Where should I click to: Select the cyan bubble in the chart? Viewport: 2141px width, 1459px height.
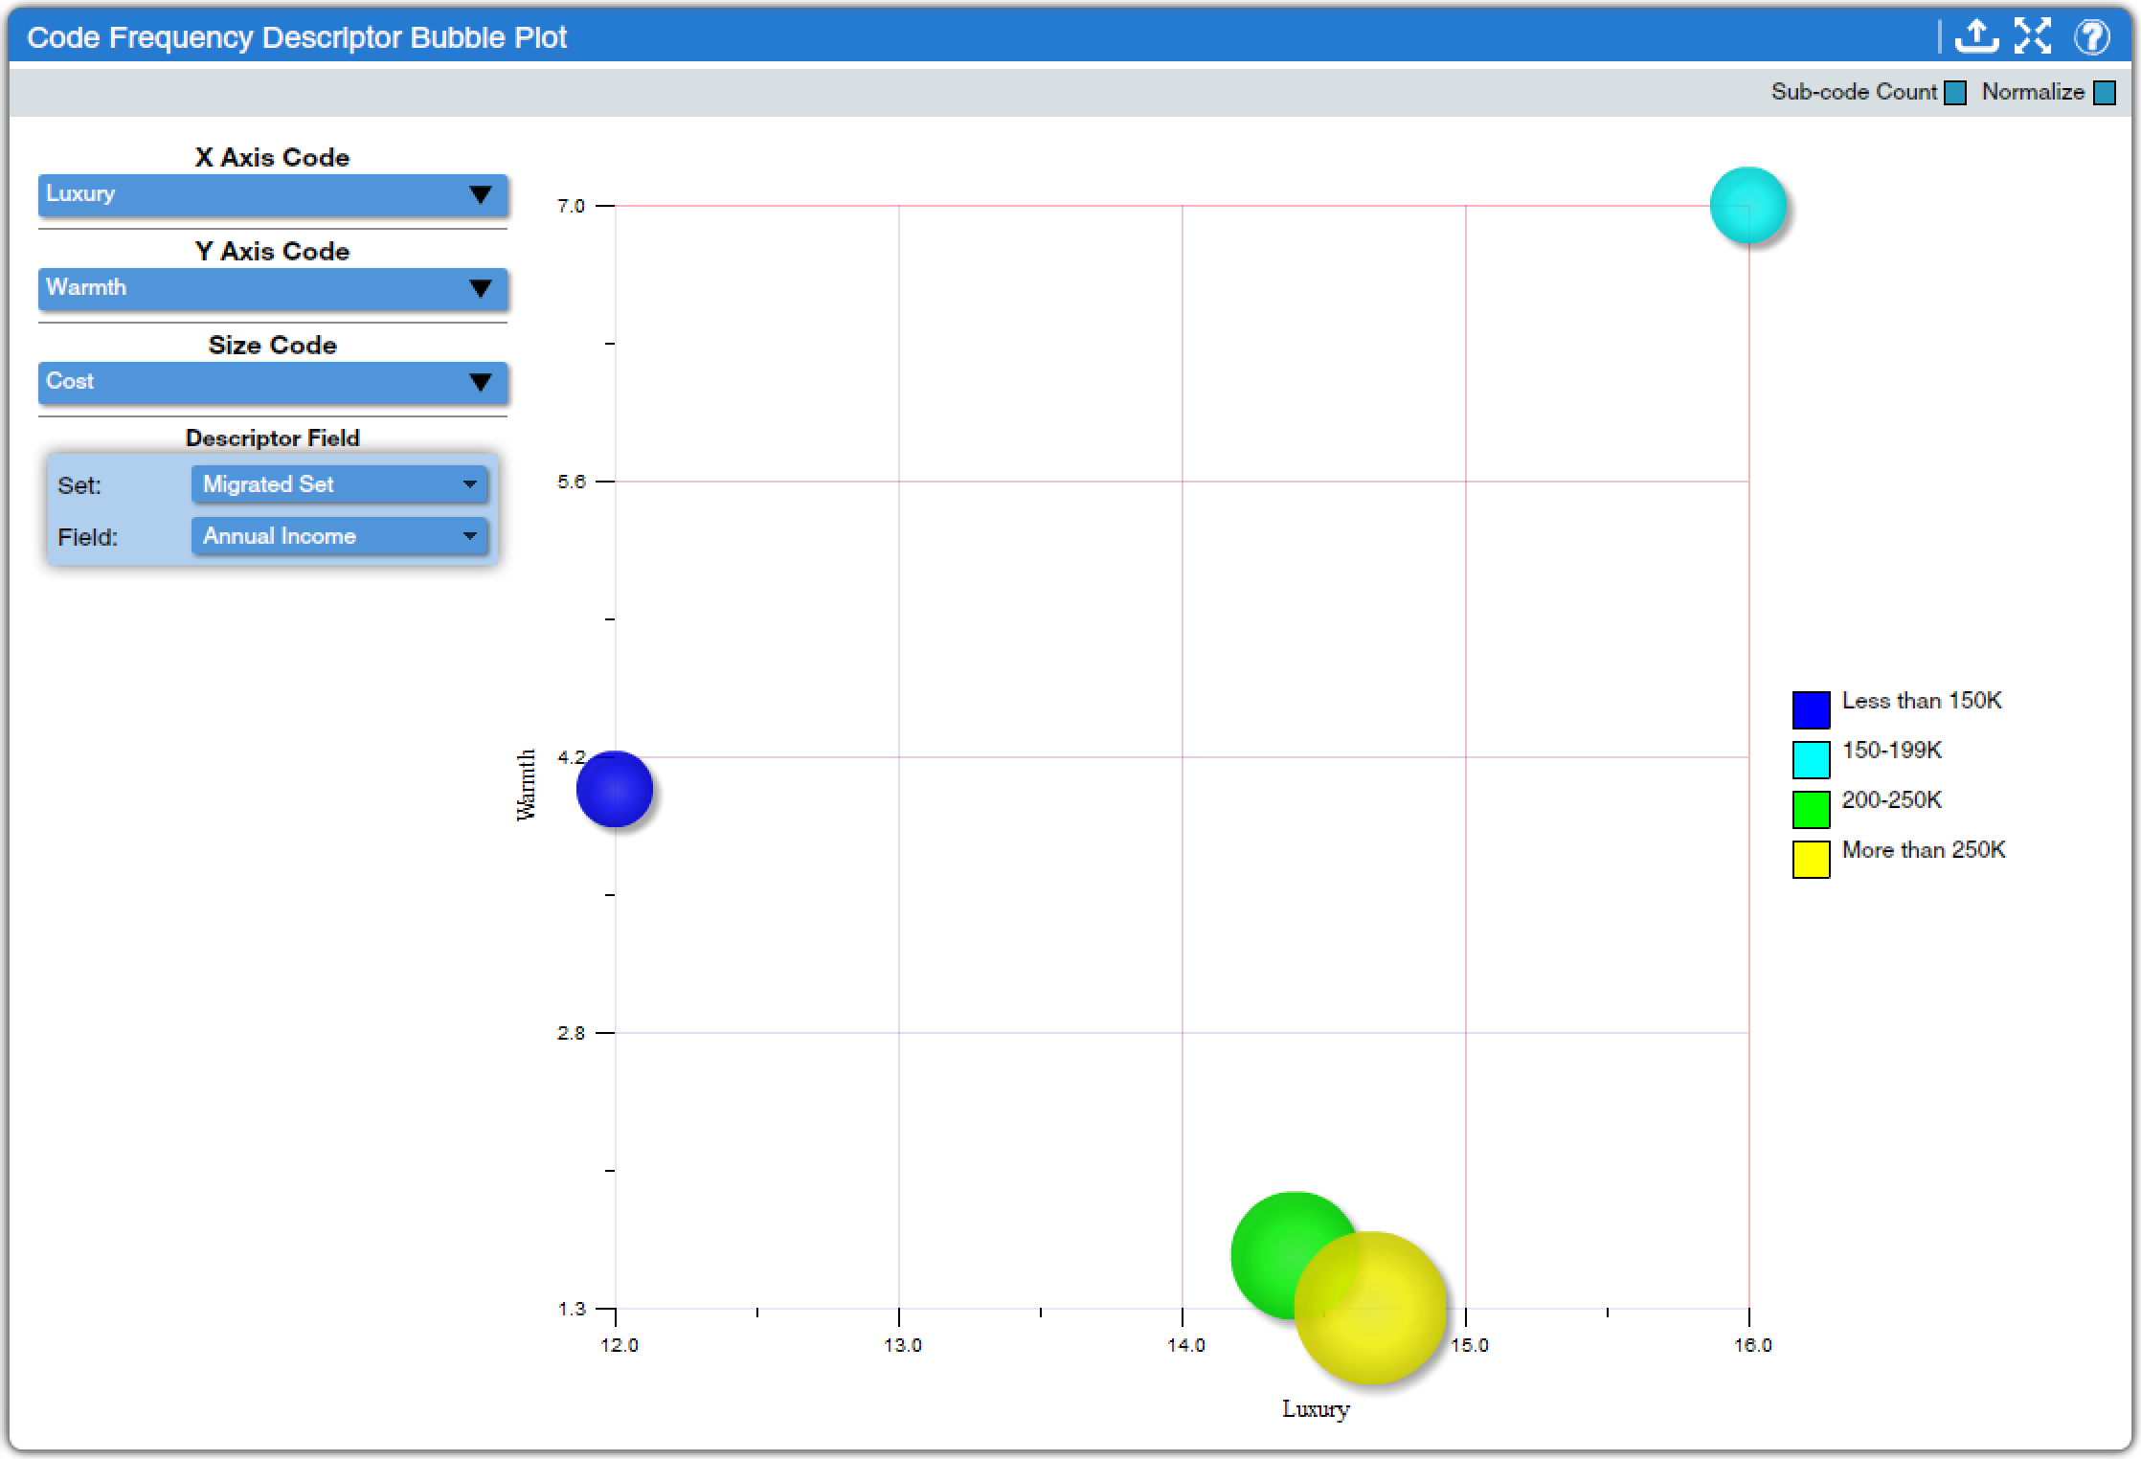click(x=1748, y=205)
